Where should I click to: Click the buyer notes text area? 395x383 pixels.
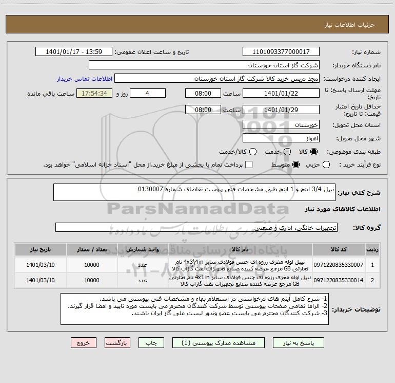click(194, 309)
